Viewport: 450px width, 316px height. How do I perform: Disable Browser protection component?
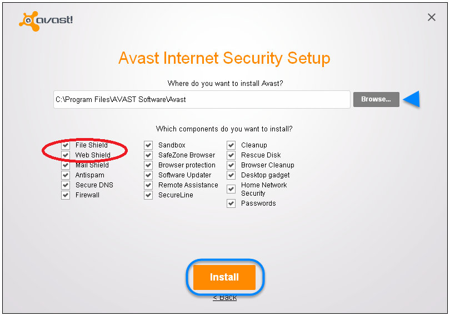pyautogui.click(x=148, y=165)
